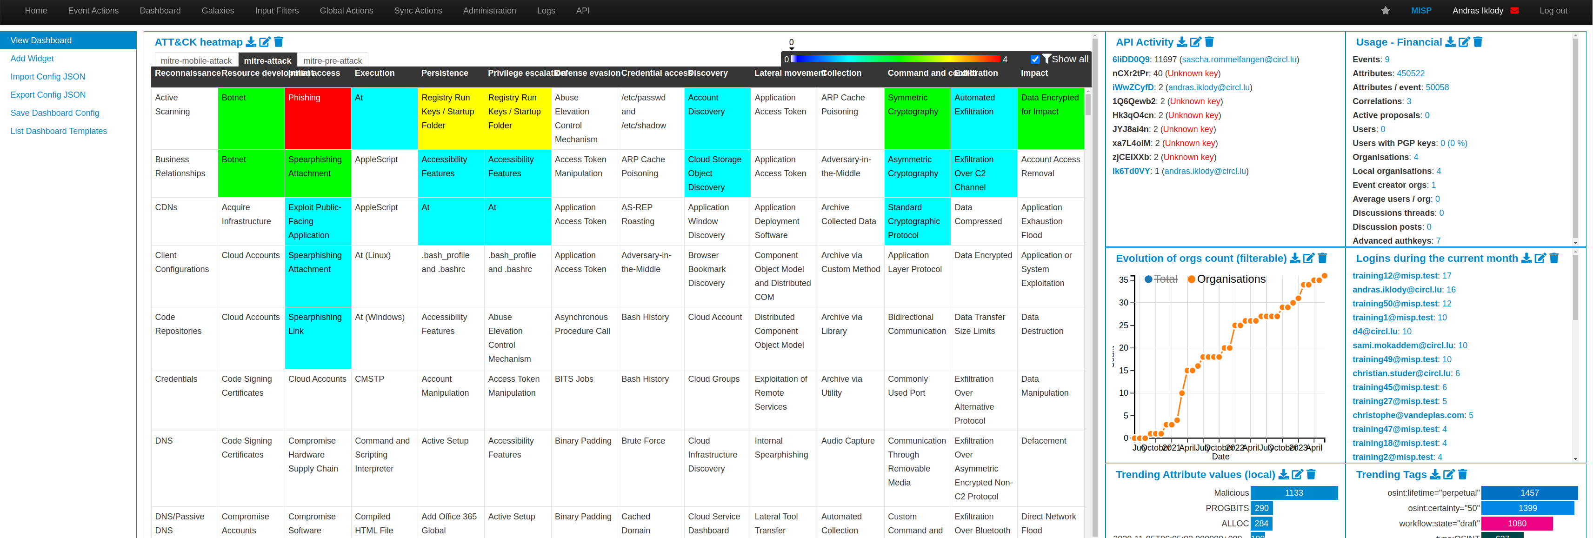Edit the API Activity widget

click(1195, 42)
